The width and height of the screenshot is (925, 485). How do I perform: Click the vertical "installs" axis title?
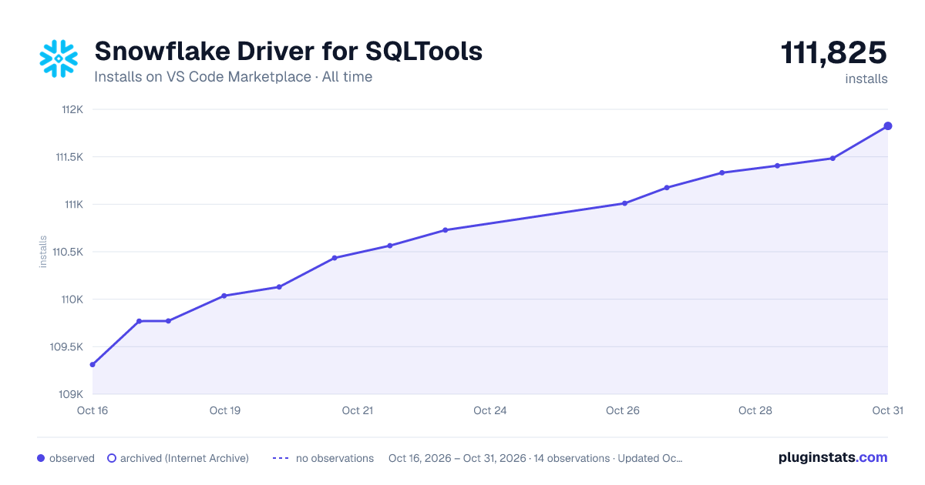tap(43, 252)
